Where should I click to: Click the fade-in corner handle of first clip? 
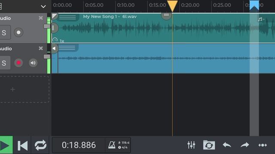[55, 16]
